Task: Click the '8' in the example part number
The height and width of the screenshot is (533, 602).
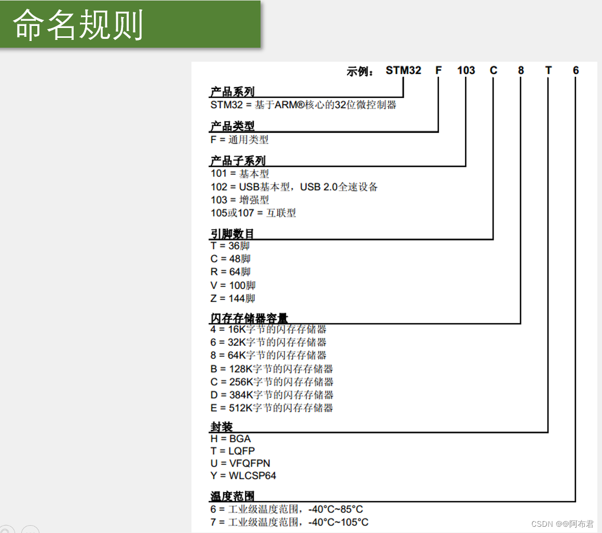Action: tap(521, 71)
